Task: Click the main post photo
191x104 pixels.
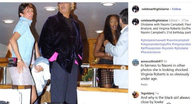Action: click(x=64, y=53)
